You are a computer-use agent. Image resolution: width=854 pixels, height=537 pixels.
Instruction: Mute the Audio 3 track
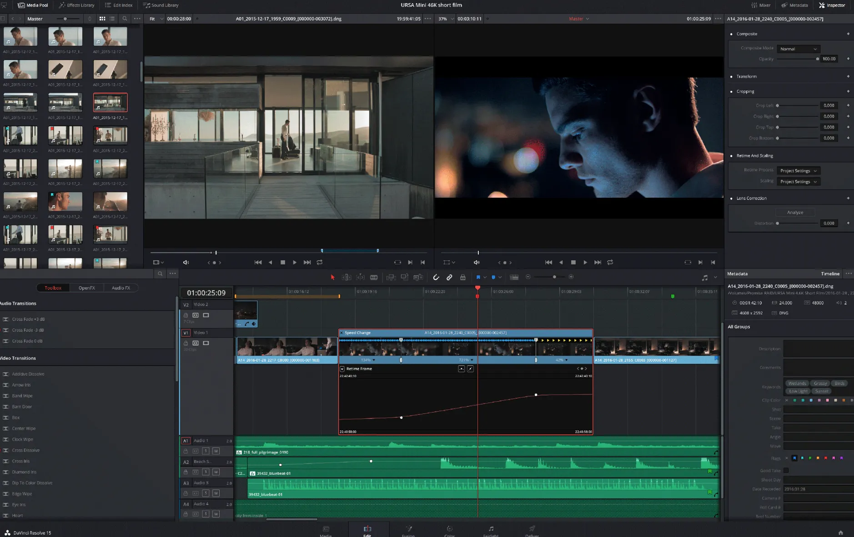(216, 493)
